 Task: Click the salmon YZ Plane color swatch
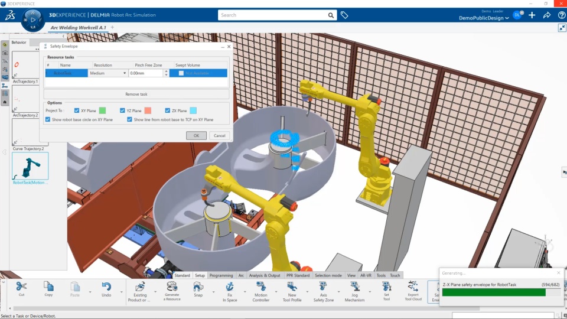pyautogui.click(x=148, y=110)
